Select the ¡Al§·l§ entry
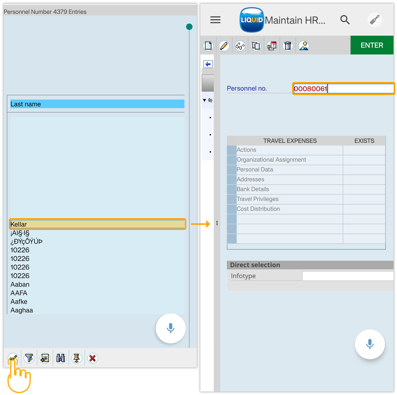 point(20,233)
